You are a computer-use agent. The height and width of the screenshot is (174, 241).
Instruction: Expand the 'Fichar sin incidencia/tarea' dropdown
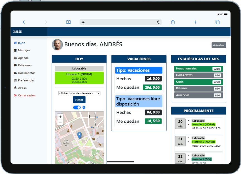pyautogui.click(x=79, y=93)
